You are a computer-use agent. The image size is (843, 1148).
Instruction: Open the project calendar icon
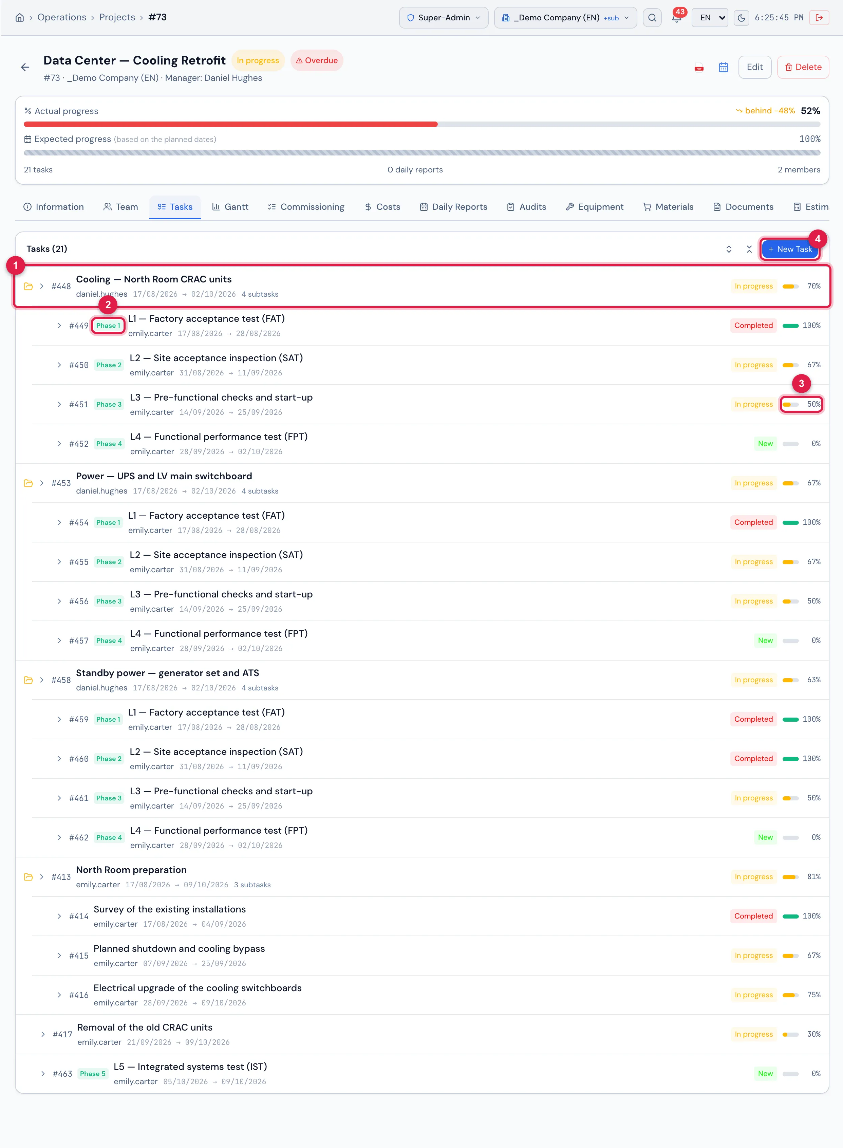723,67
